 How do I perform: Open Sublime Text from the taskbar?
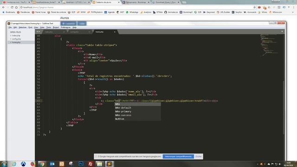point(109,164)
